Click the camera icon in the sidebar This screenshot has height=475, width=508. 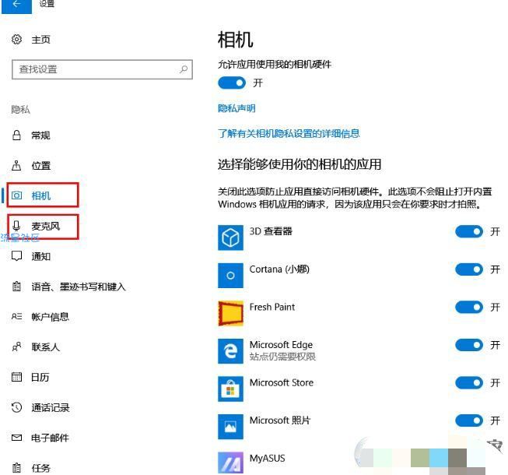point(16,195)
